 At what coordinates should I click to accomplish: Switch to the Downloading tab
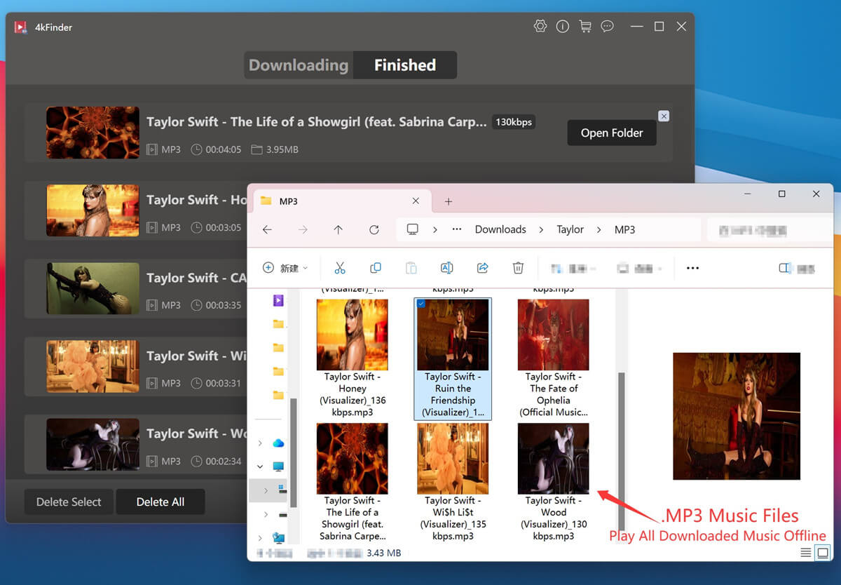[x=298, y=65]
